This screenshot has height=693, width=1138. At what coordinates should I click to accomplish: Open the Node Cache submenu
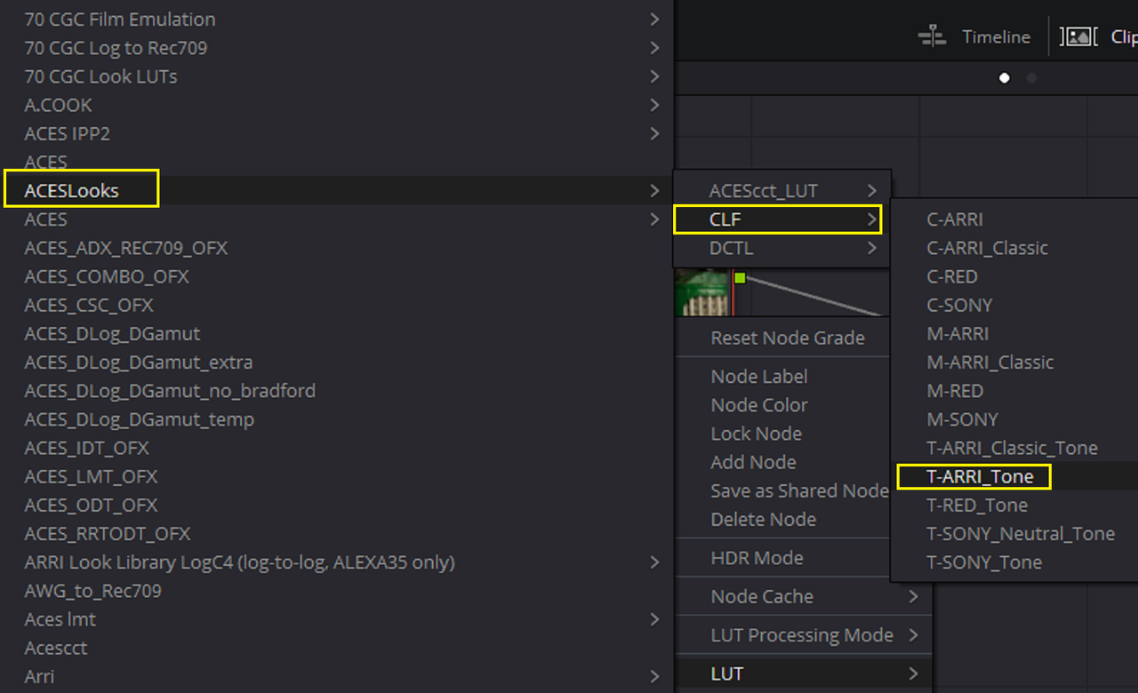click(x=804, y=597)
